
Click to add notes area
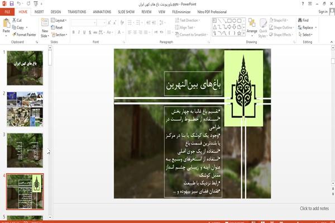(314, 208)
